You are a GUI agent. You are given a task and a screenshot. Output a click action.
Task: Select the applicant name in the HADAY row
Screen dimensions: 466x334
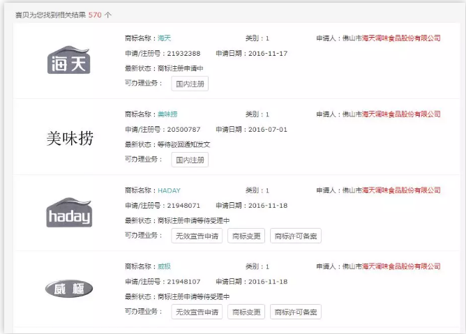(x=391, y=190)
